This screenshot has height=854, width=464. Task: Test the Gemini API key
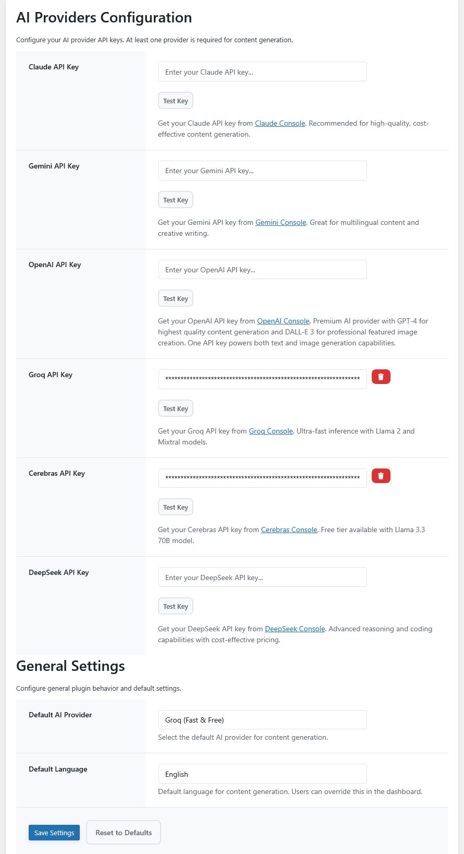pos(175,200)
